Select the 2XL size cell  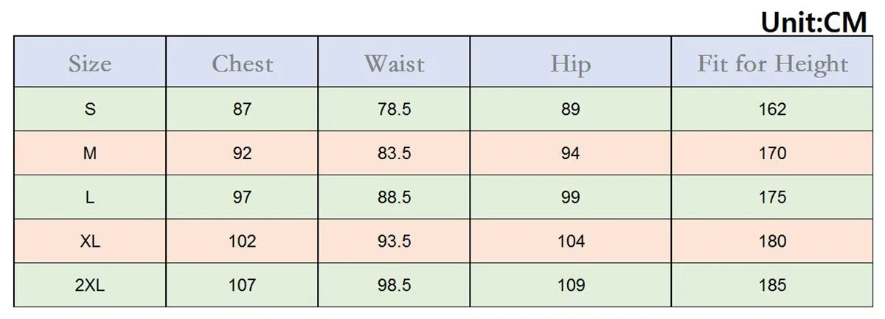[x=90, y=285]
